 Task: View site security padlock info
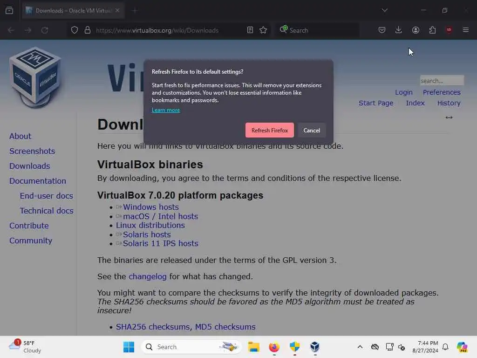pyautogui.click(x=88, y=30)
